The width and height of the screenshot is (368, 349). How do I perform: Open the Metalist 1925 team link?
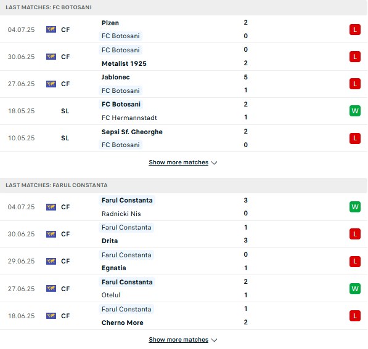point(124,63)
